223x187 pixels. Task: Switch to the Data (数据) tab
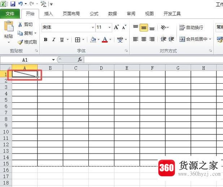(x=112, y=14)
